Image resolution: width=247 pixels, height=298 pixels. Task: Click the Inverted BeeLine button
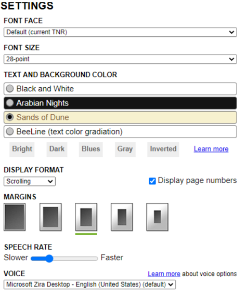163,150
